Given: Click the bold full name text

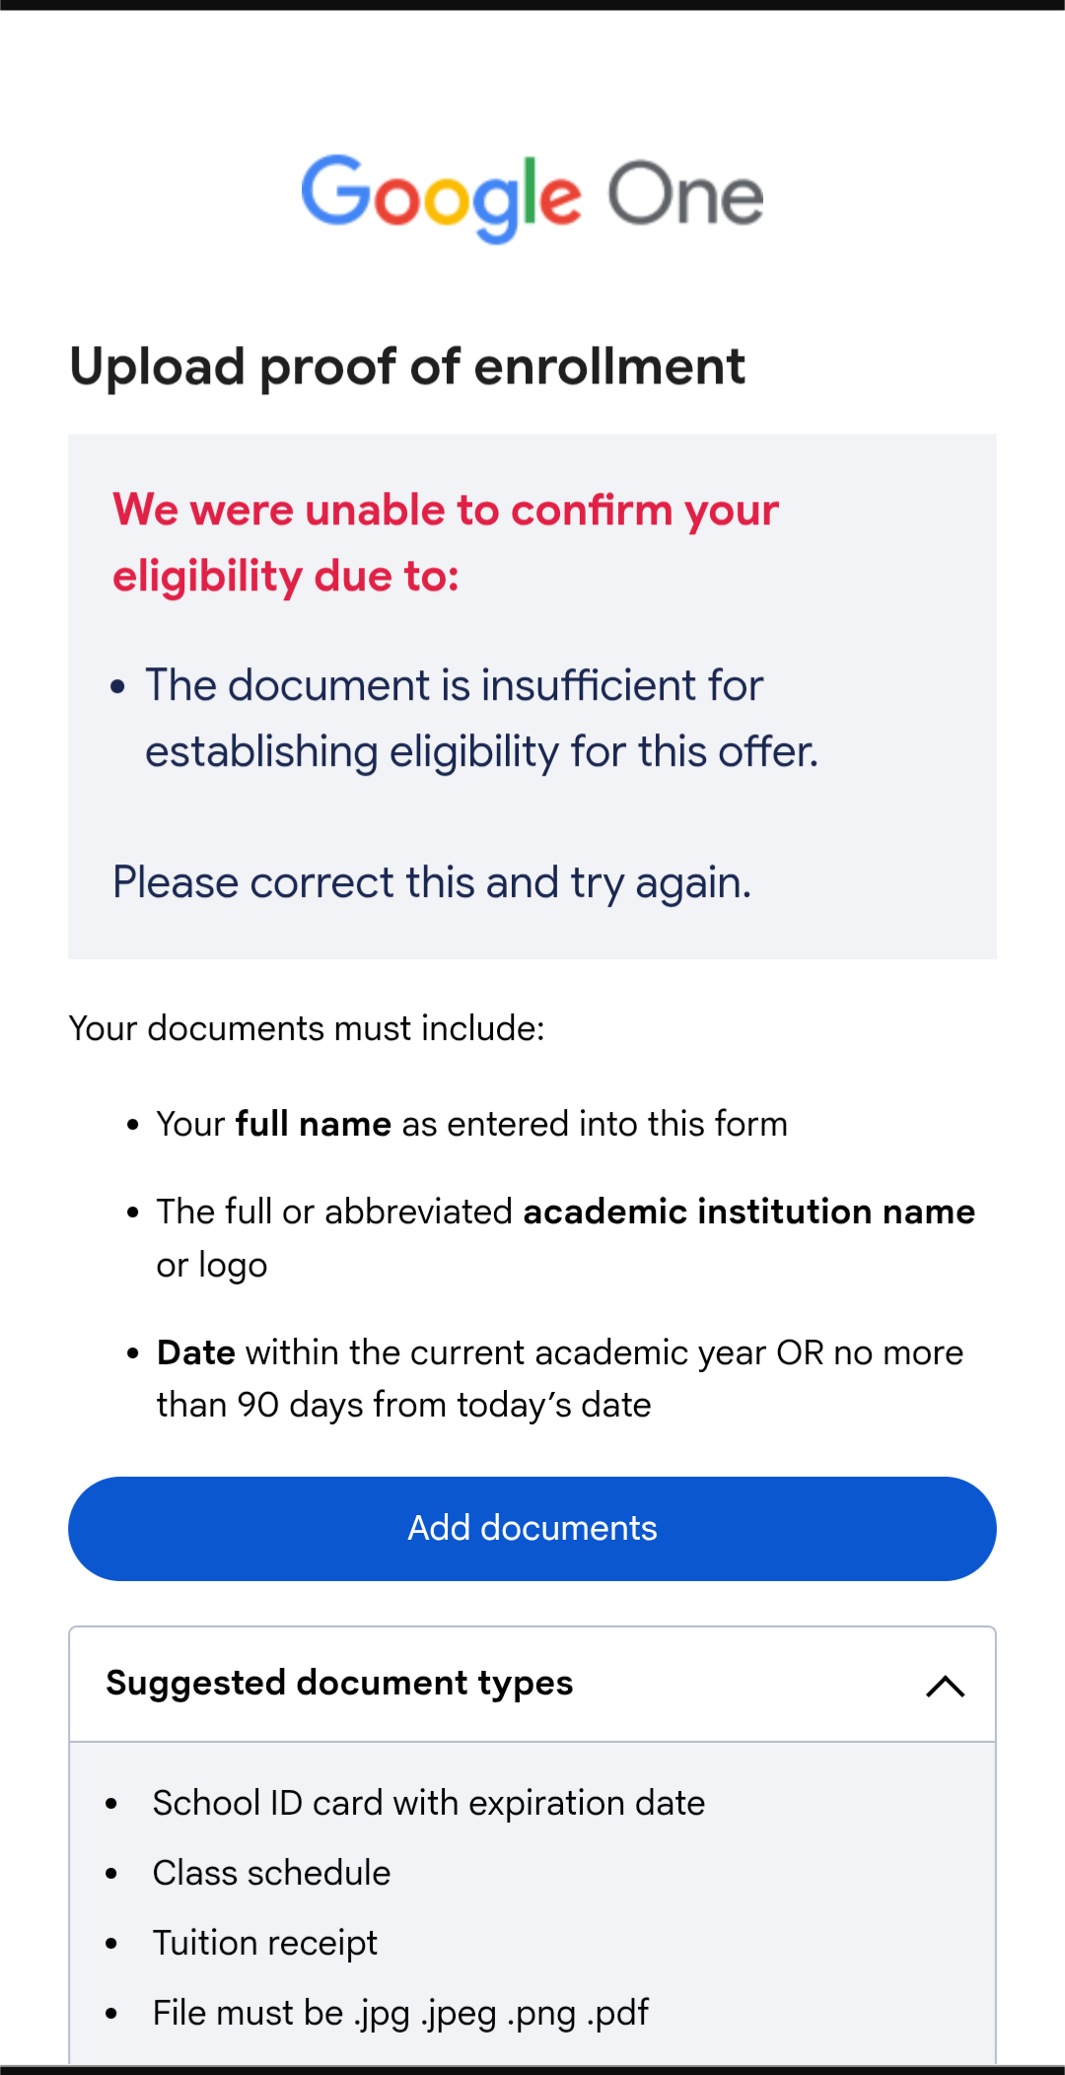Looking at the screenshot, I should coord(314,1124).
